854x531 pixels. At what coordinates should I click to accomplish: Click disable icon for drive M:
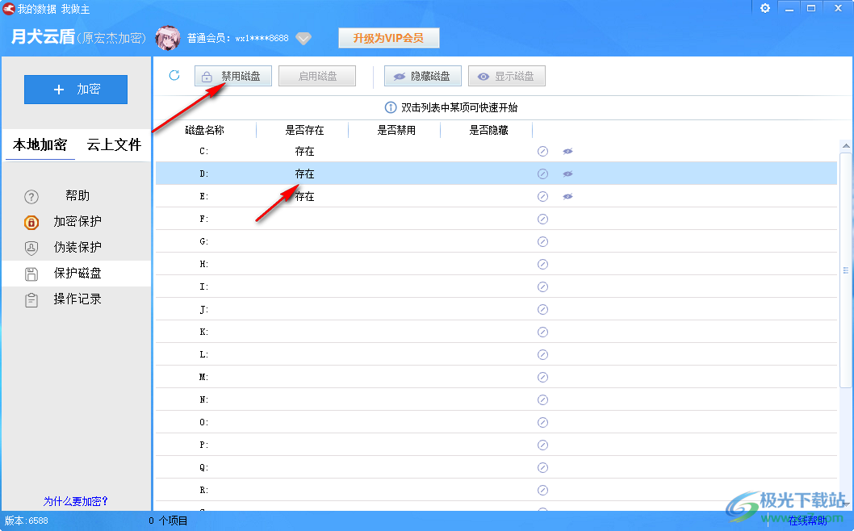542,378
